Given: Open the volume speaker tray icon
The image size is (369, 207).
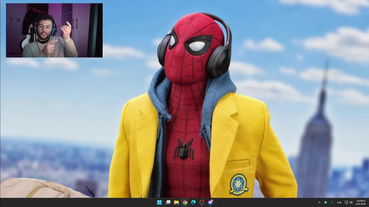Looking at the screenshot, I should click(351, 202).
